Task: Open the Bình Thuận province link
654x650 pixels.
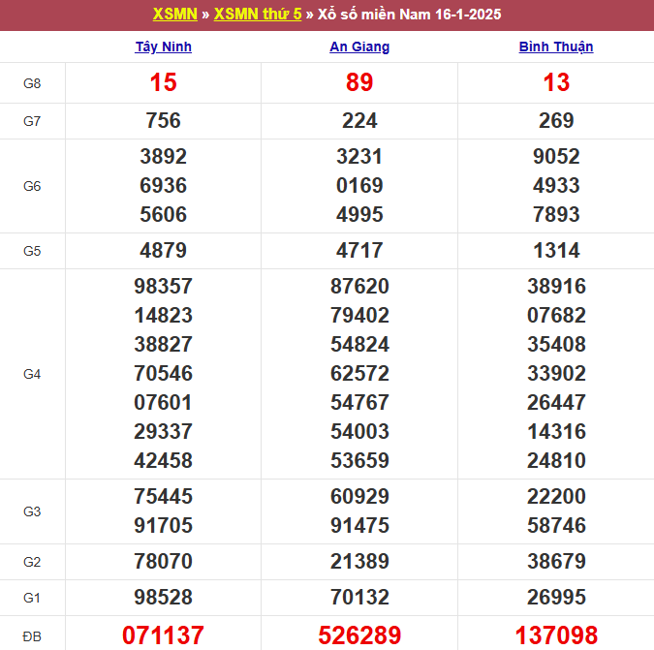Action: [x=556, y=46]
